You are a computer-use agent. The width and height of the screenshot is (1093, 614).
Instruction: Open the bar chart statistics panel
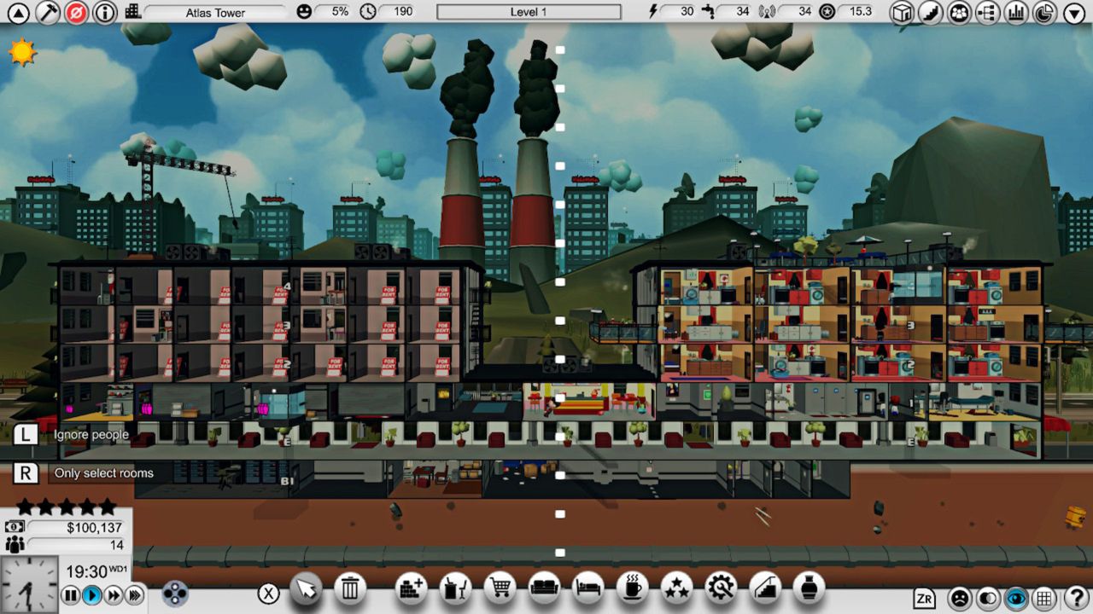coord(1016,13)
